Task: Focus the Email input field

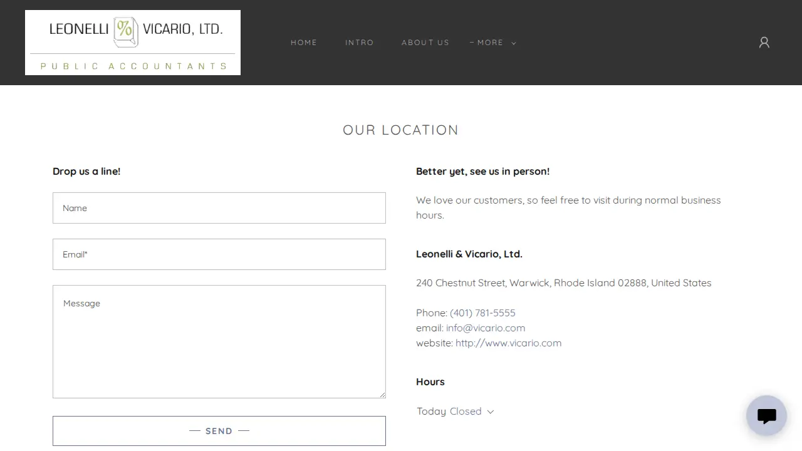Action: pyautogui.click(x=219, y=254)
